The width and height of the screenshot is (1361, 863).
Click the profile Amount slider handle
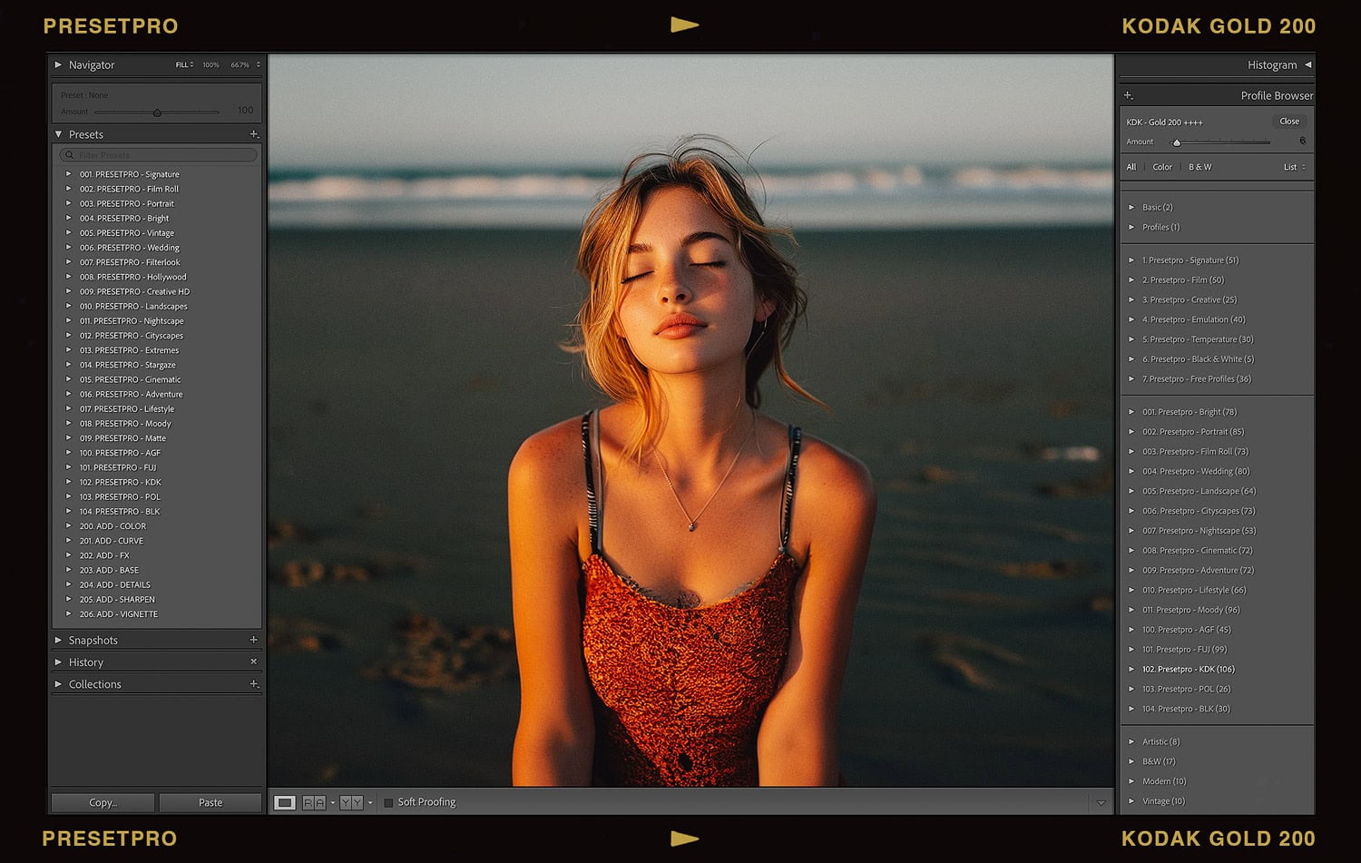point(1177,142)
